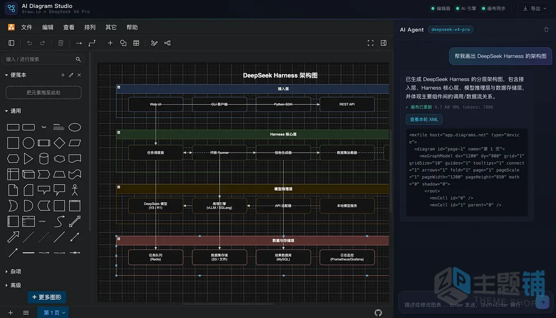Open the 导出 export dropdown
Screen dimensions: 556x318
(x=535, y=8)
